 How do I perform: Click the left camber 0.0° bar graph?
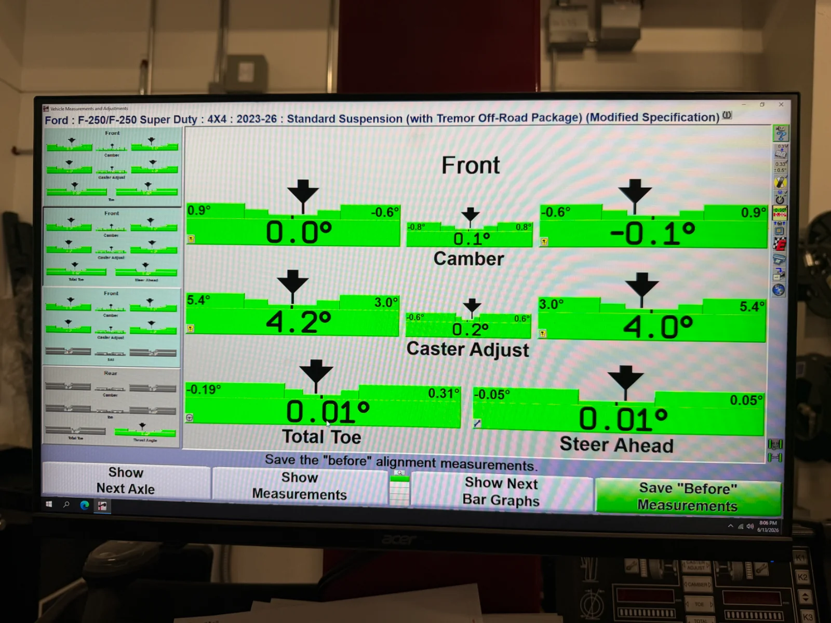[x=293, y=224]
